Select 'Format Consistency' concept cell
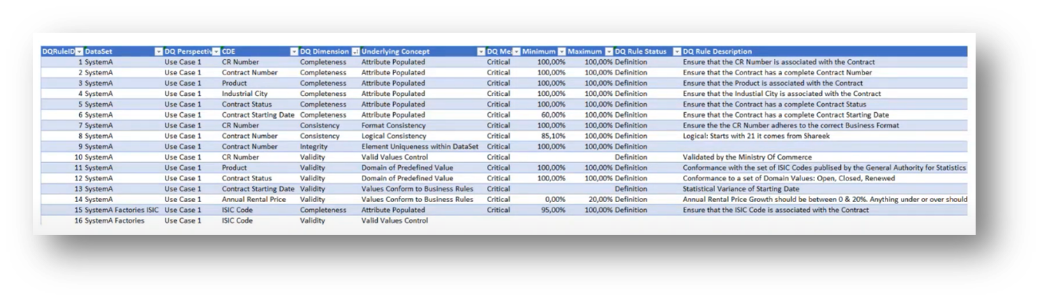 [393, 125]
